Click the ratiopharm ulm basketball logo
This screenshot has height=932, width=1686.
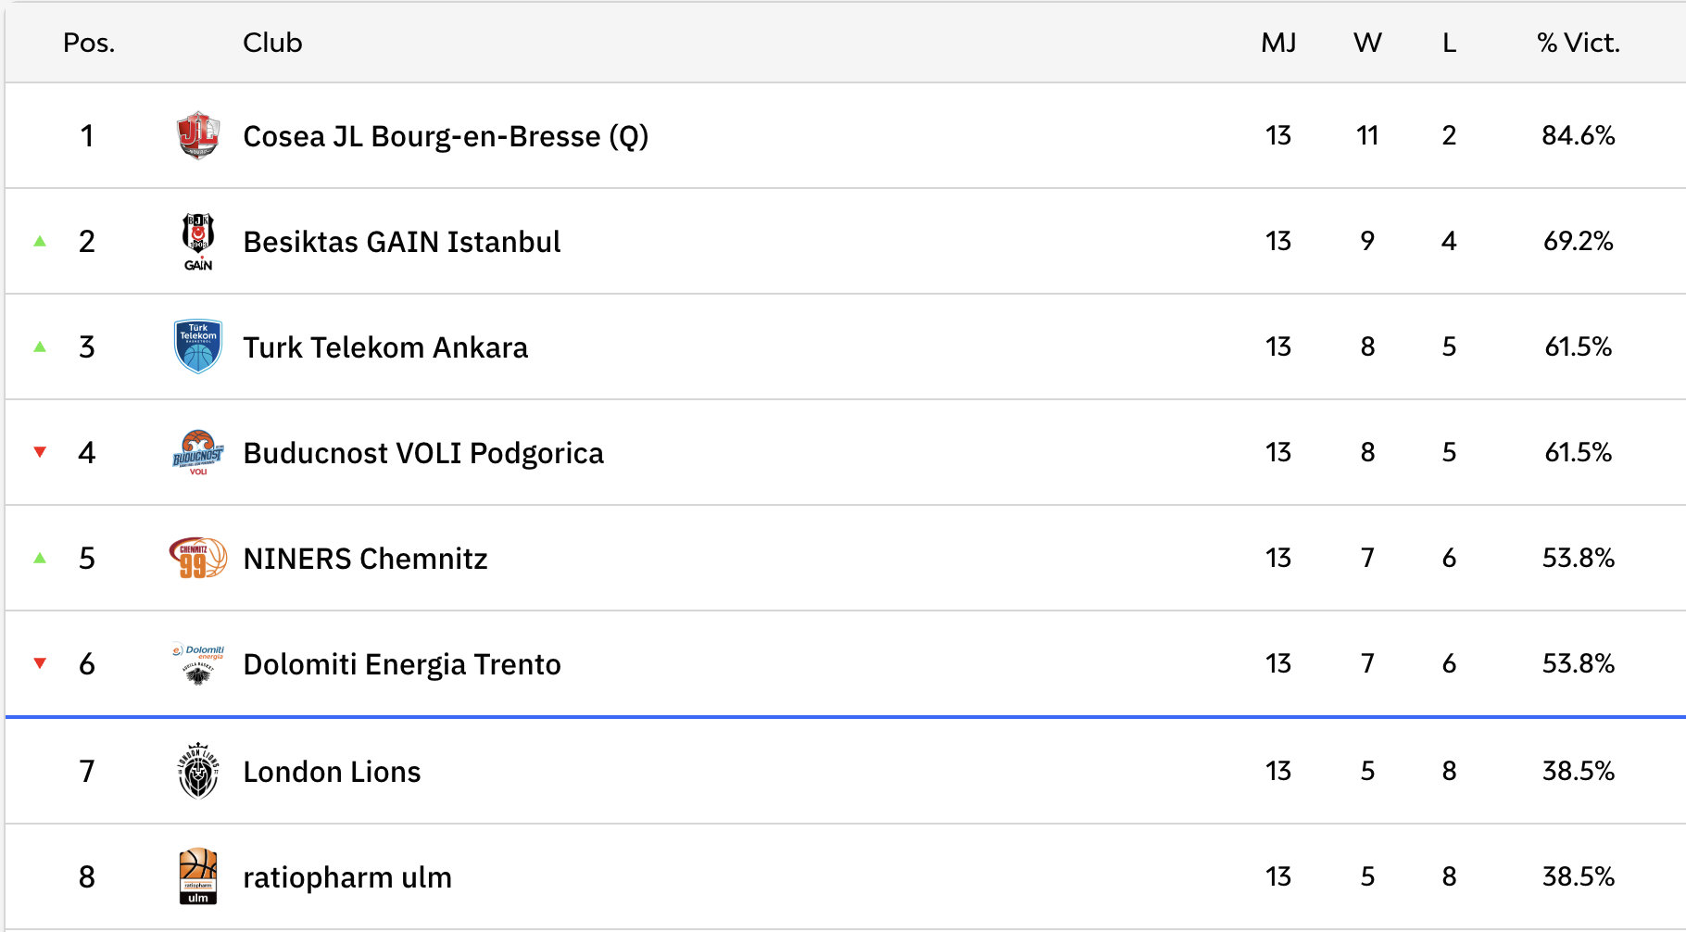[197, 876]
